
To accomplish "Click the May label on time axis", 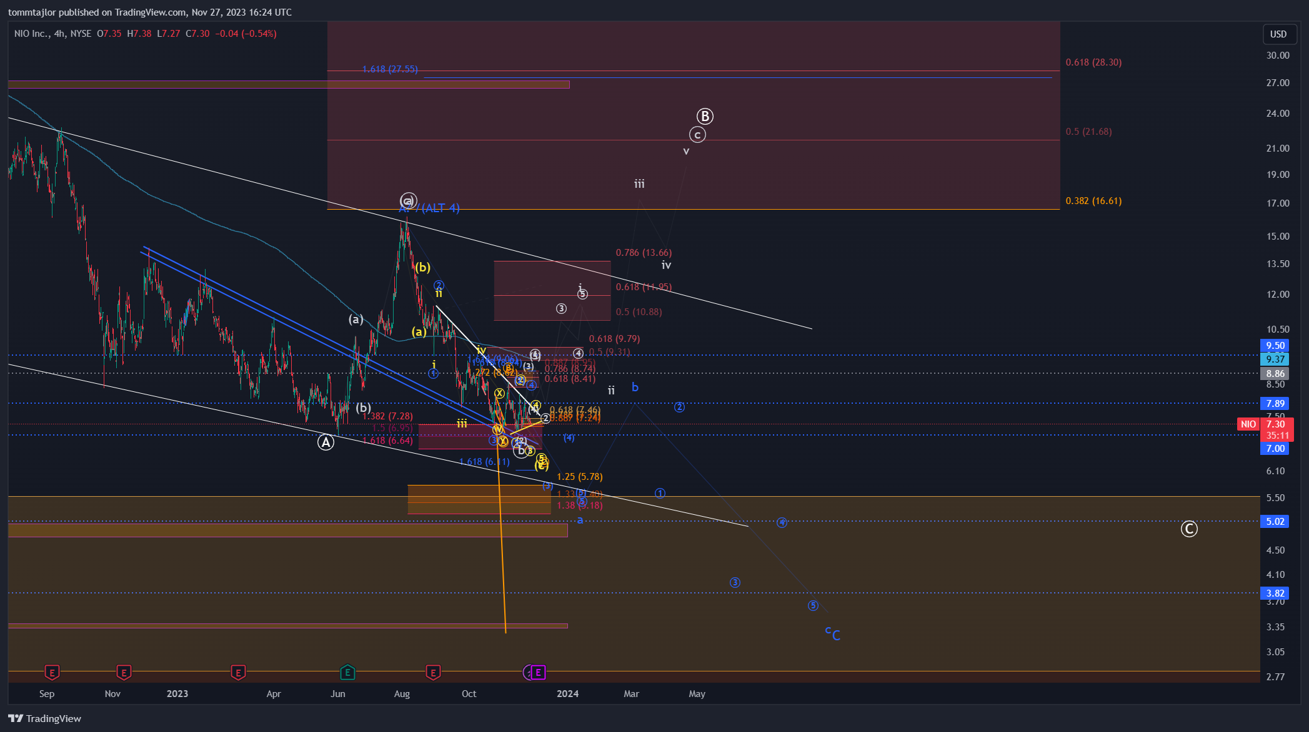I will click(x=697, y=693).
